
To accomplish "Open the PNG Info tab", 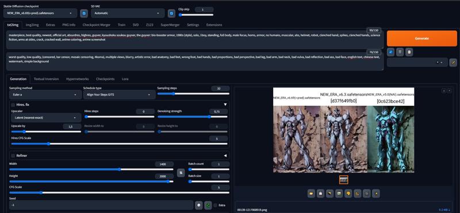I will click(x=68, y=25).
